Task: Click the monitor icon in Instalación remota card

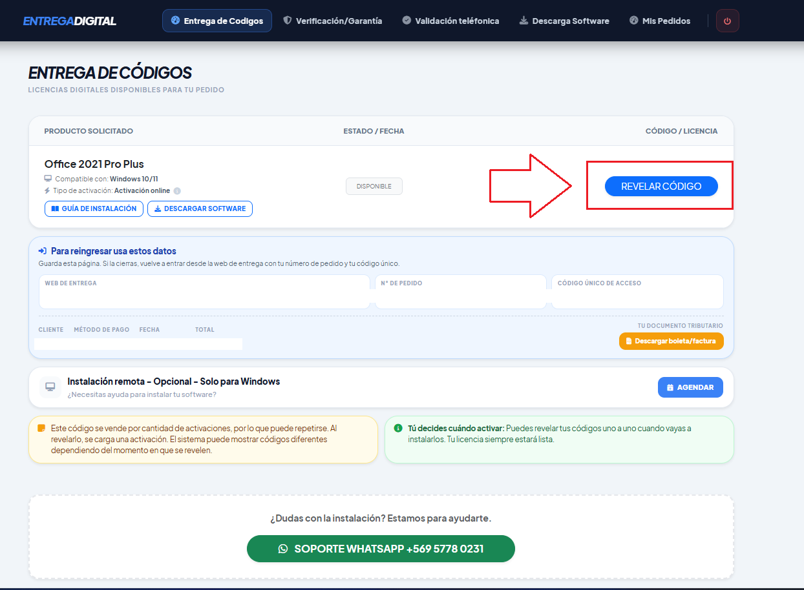Action: point(50,387)
